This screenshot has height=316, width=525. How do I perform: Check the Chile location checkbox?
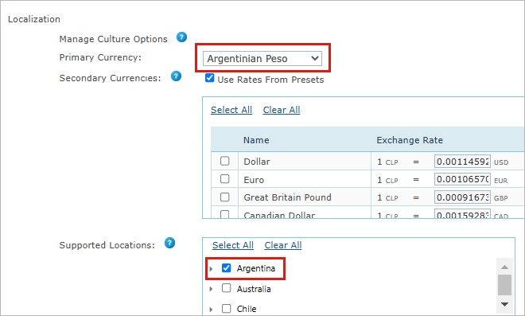[227, 308]
